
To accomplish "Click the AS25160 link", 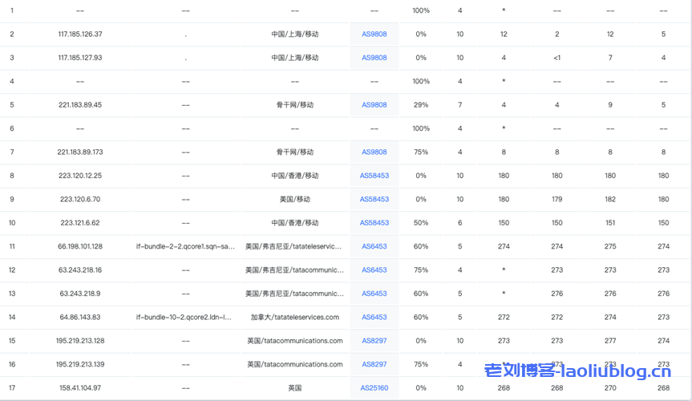I will (x=374, y=388).
